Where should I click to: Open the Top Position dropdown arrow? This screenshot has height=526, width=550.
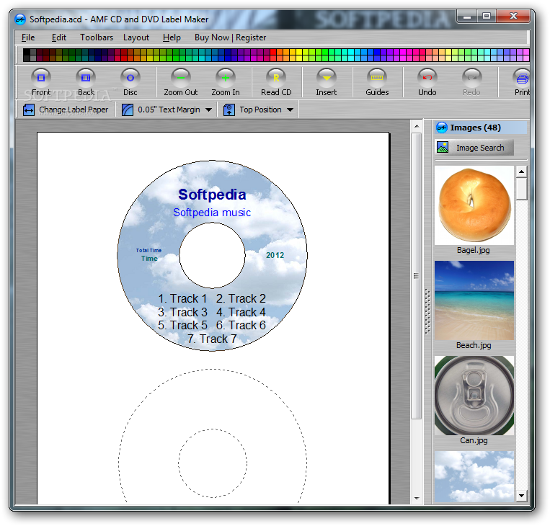tap(290, 110)
